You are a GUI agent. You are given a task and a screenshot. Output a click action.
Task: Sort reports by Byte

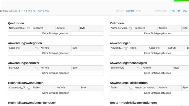(x=138, y=11)
